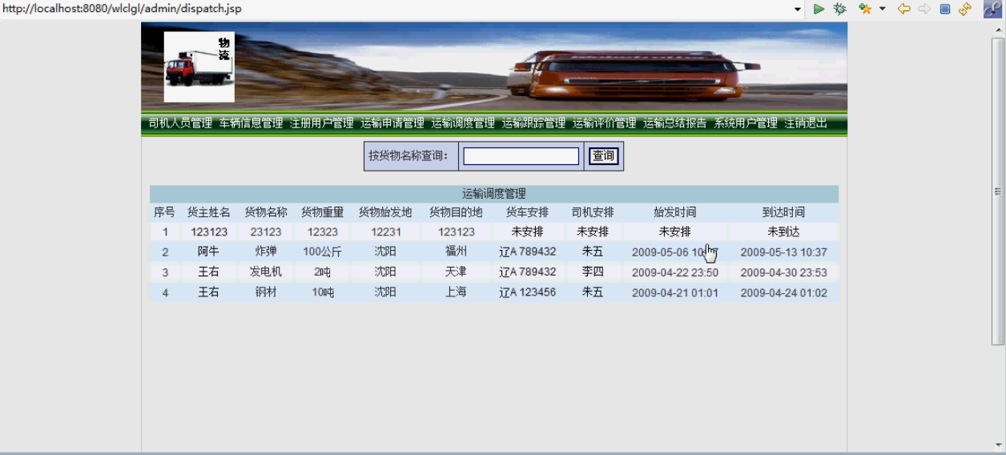Viewport: 1006px width, 455px height.
Task: Open the 注册用户管理 menu
Action: (x=321, y=123)
